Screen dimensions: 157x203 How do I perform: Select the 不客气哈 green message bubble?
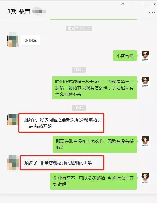click(x=125, y=56)
